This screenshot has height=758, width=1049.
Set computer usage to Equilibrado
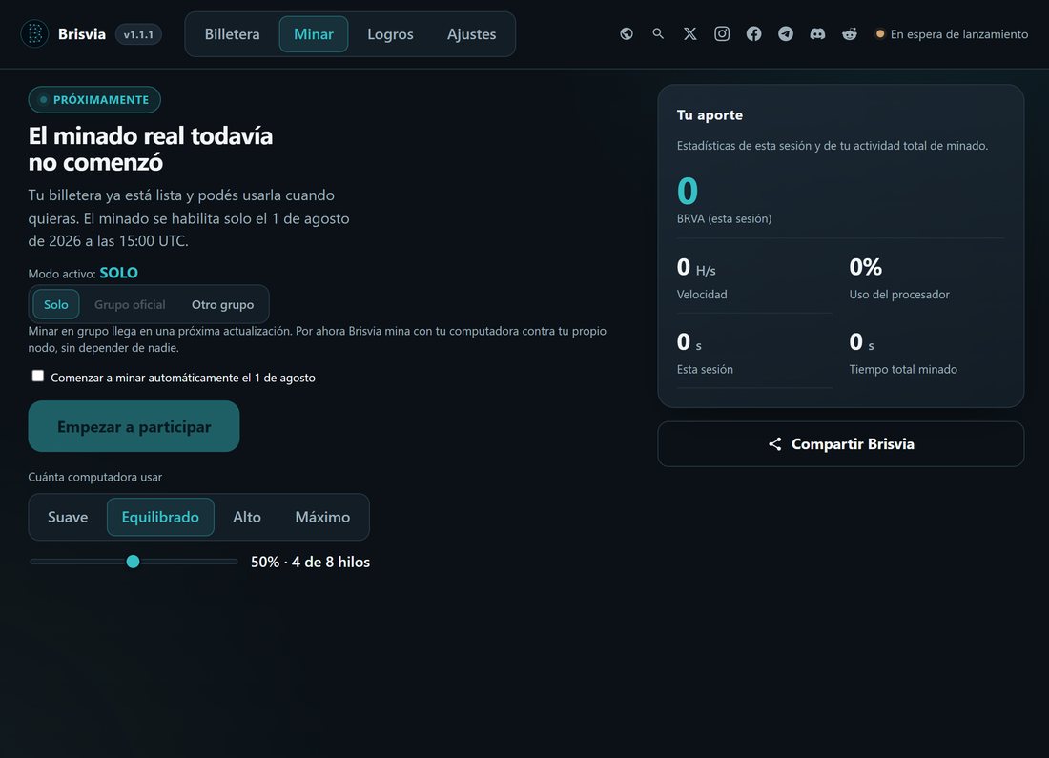tap(160, 517)
